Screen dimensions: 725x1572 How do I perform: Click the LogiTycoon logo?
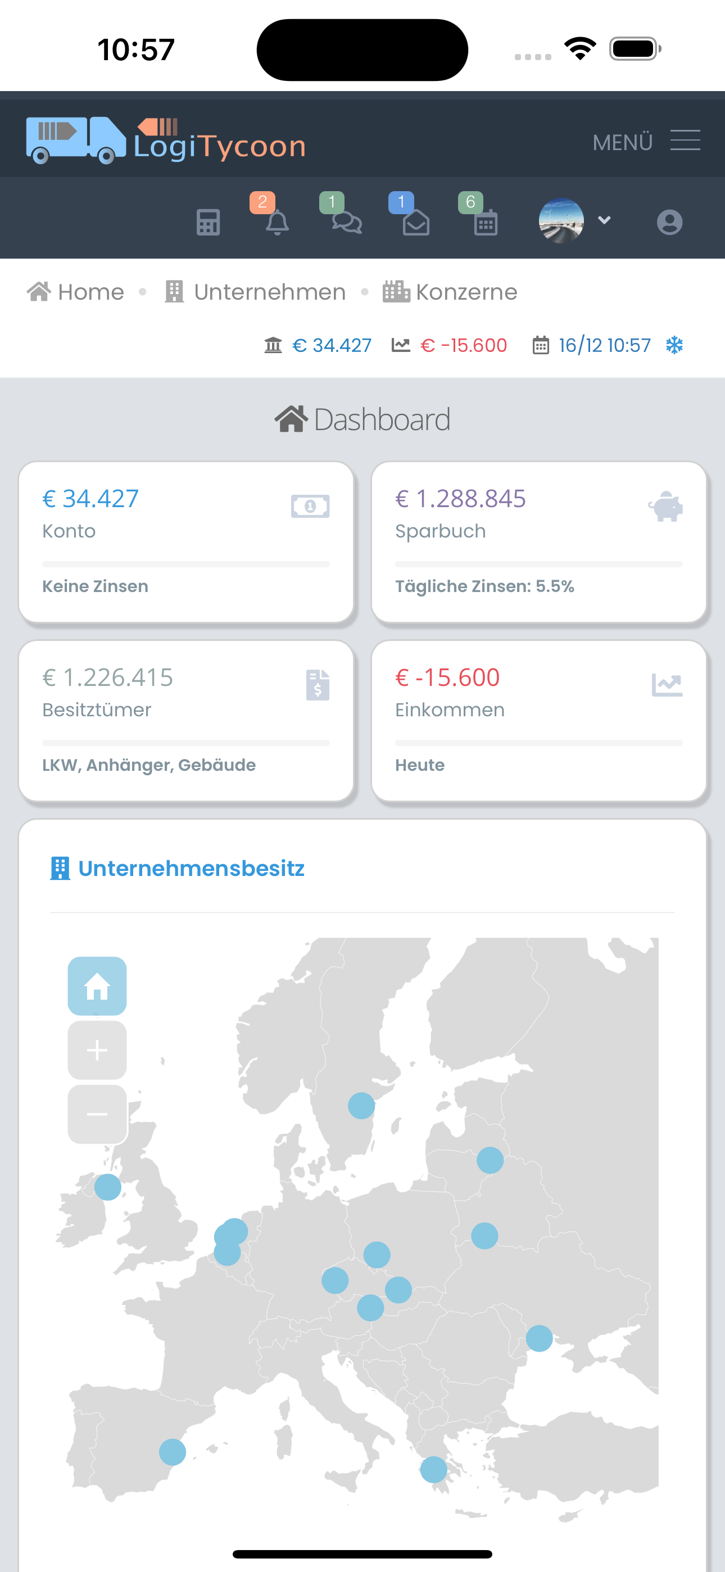click(166, 141)
